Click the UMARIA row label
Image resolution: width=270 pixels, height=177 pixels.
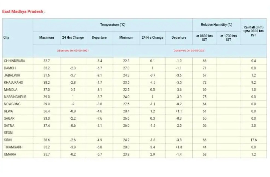10,154
